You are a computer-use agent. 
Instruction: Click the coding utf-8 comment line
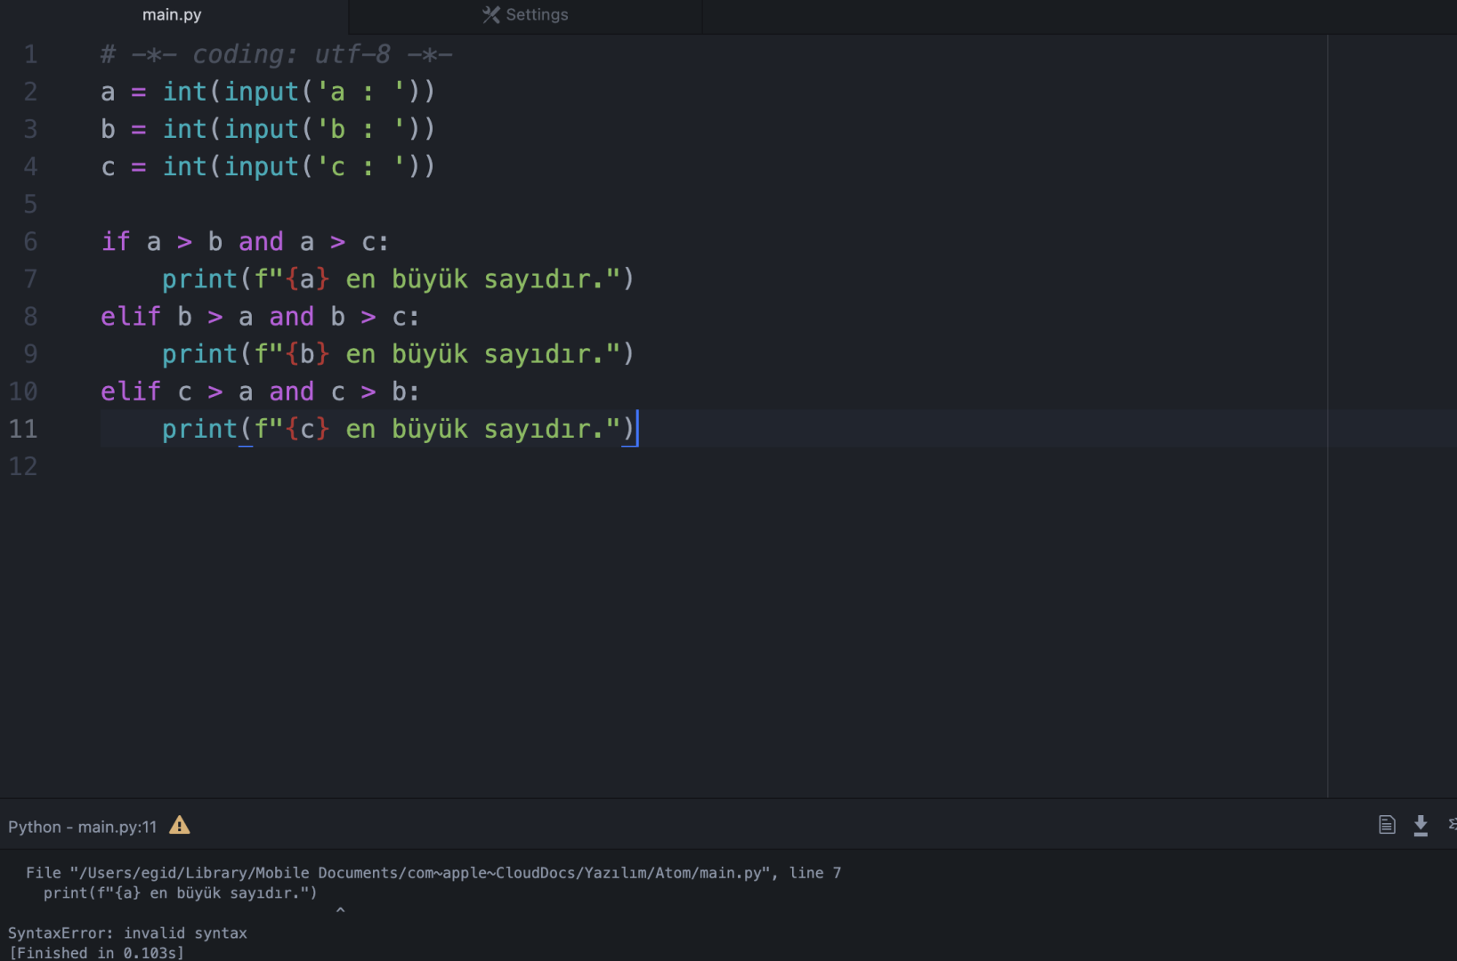(277, 54)
